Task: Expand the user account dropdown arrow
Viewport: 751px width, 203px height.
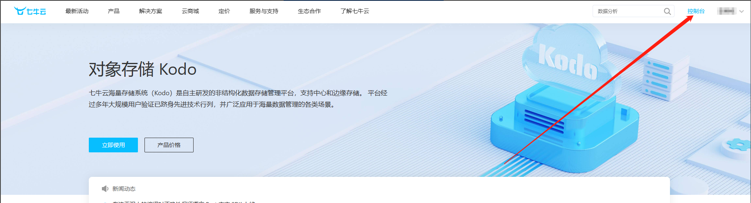Action: click(x=741, y=11)
